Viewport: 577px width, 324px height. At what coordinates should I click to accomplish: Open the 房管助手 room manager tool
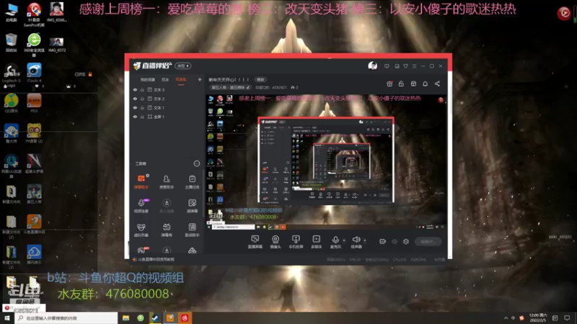coord(167,181)
